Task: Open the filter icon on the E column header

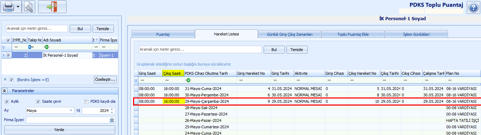Action: (96, 40)
